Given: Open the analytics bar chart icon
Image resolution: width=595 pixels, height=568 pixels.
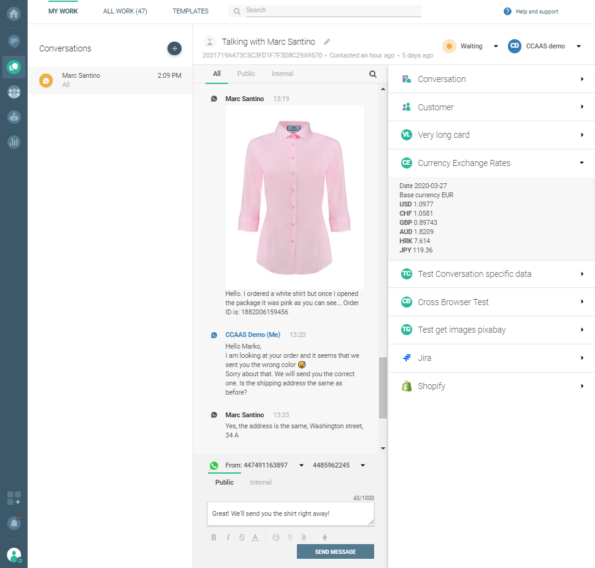Looking at the screenshot, I should 13,142.
